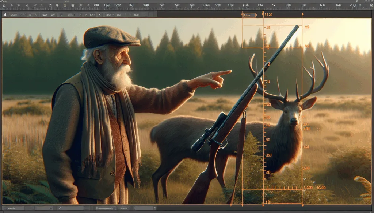Click the small dot button ending the options bar
The image size is (374, 213).
point(151,15)
